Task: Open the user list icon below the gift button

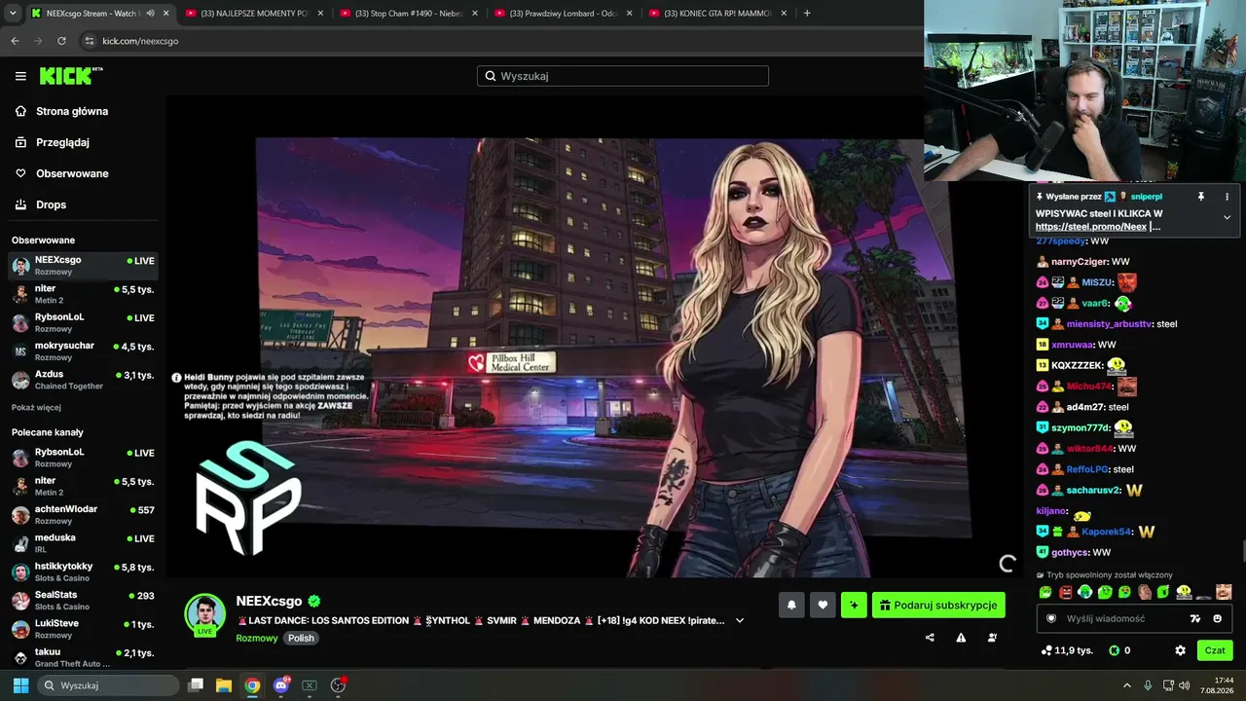Action: pos(992,638)
